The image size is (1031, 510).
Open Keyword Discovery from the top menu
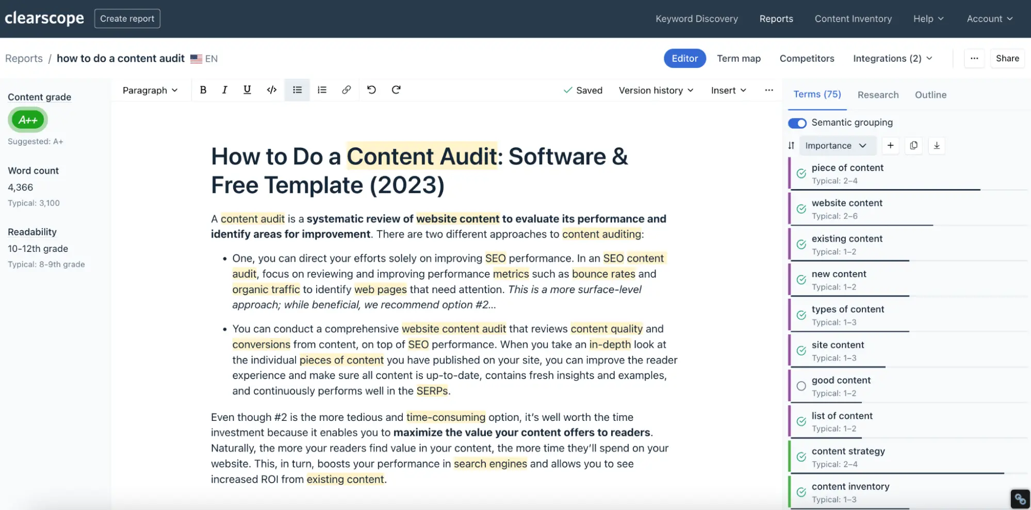coord(696,19)
